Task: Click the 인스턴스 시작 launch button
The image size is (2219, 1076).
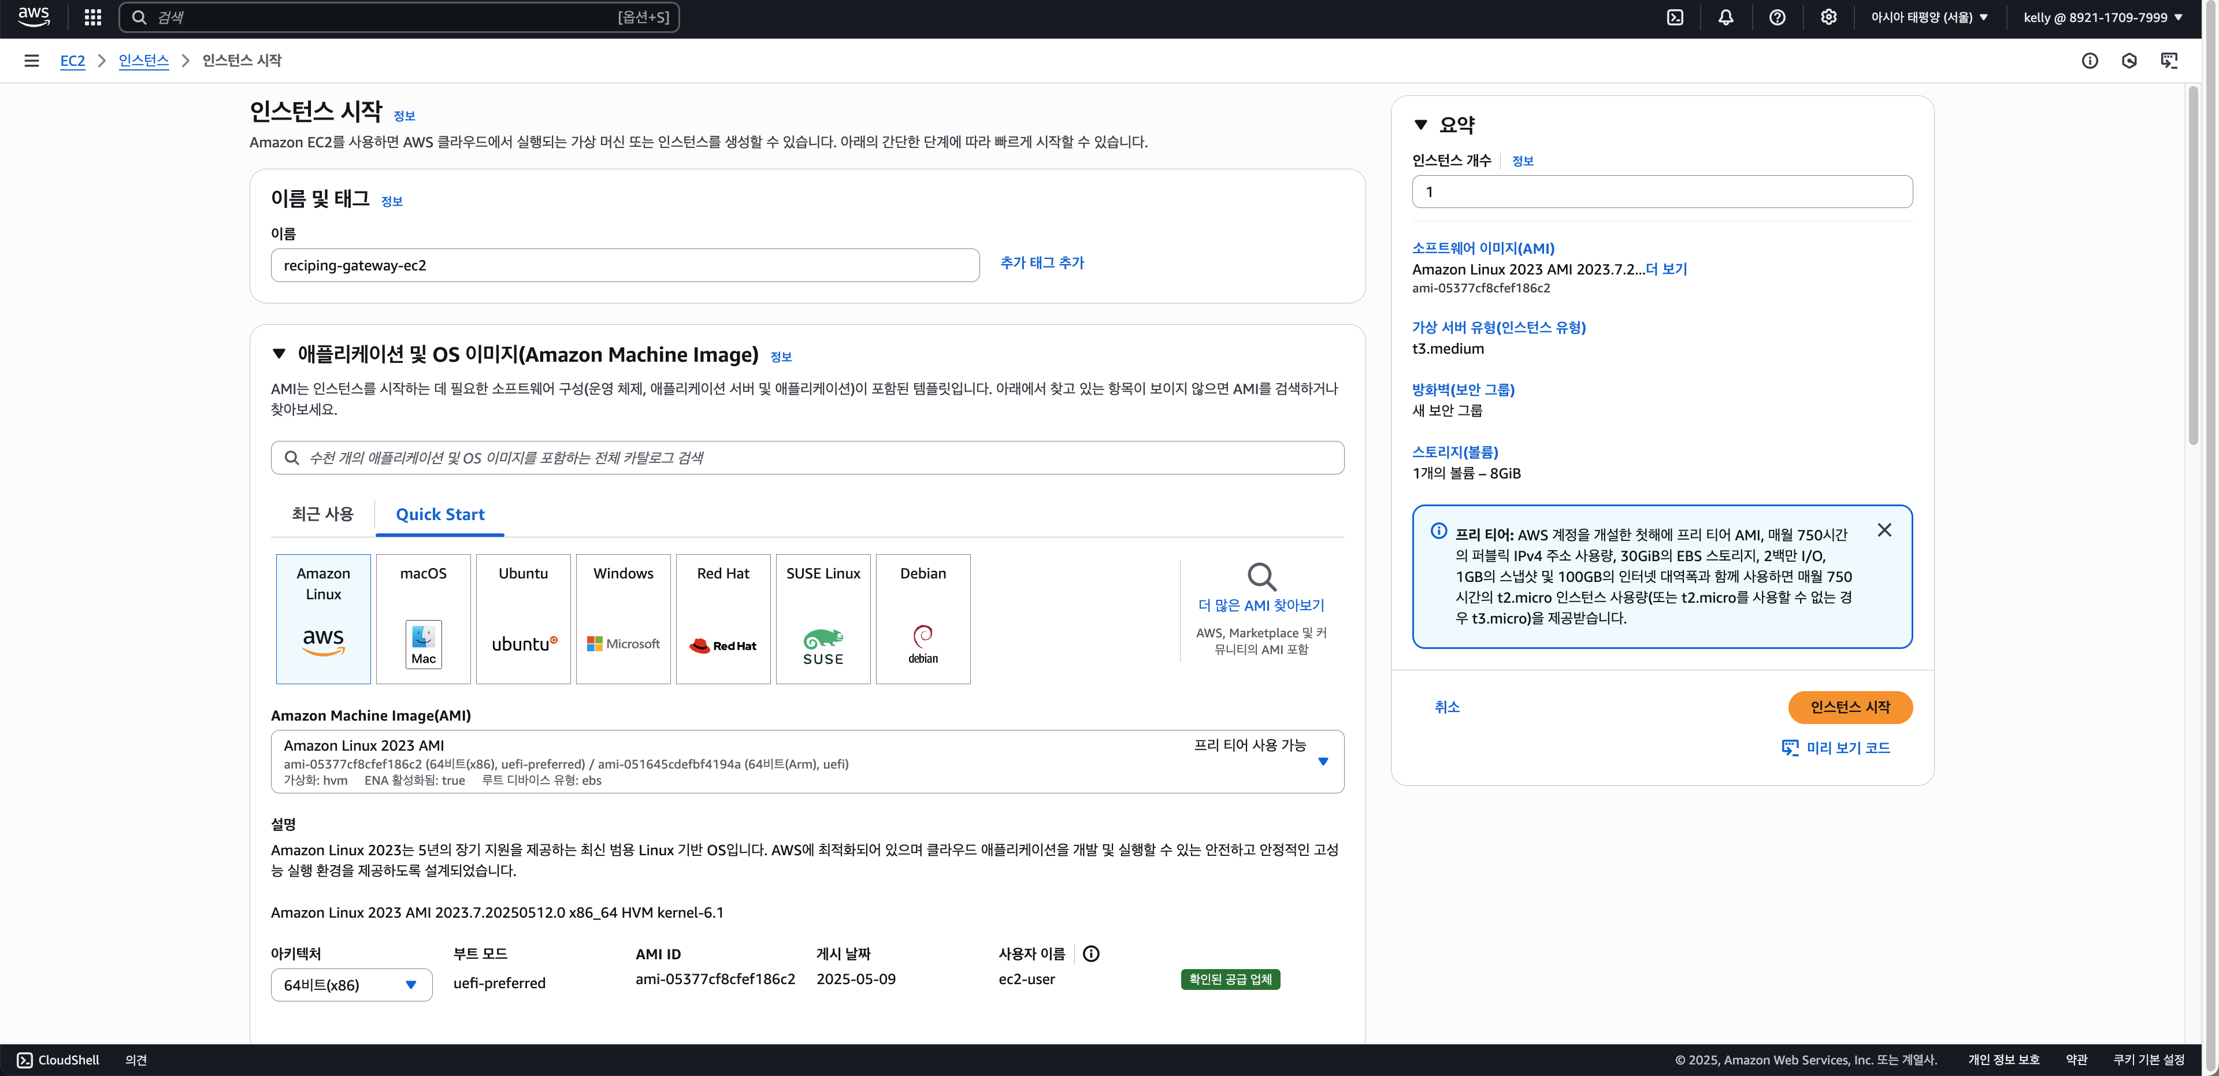Action: pos(1849,707)
